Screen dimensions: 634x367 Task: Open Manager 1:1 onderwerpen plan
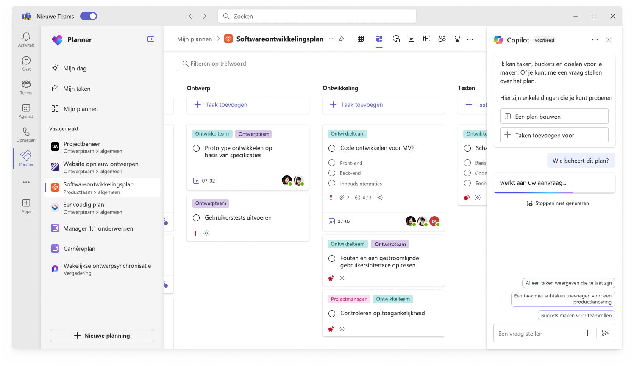(x=102, y=228)
